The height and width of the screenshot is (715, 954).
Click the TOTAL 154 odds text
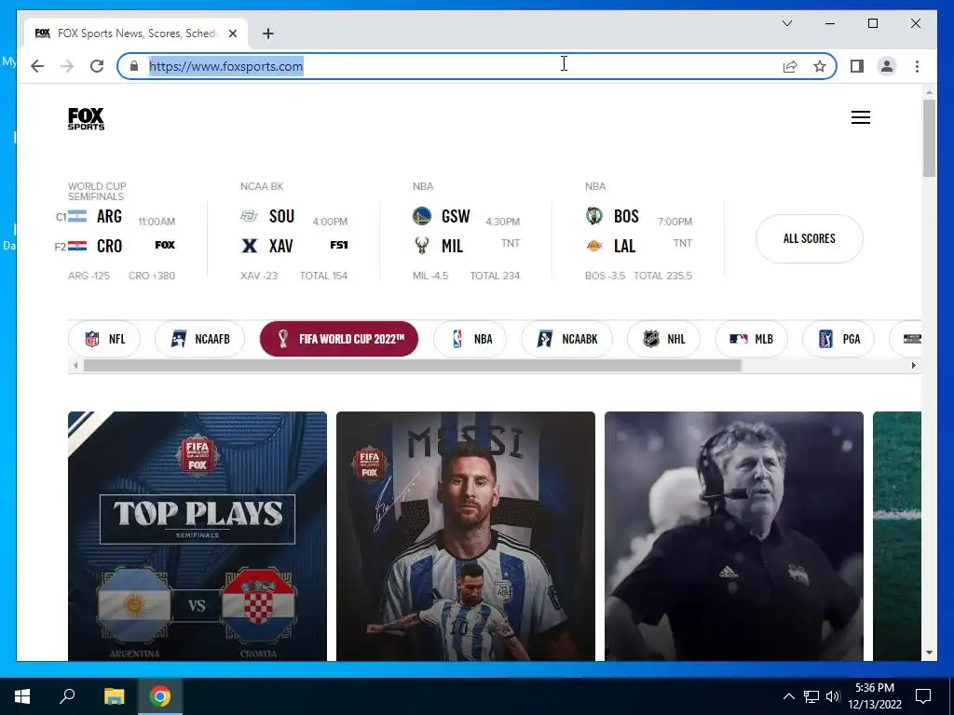pyautogui.click(x=323, y=276)
